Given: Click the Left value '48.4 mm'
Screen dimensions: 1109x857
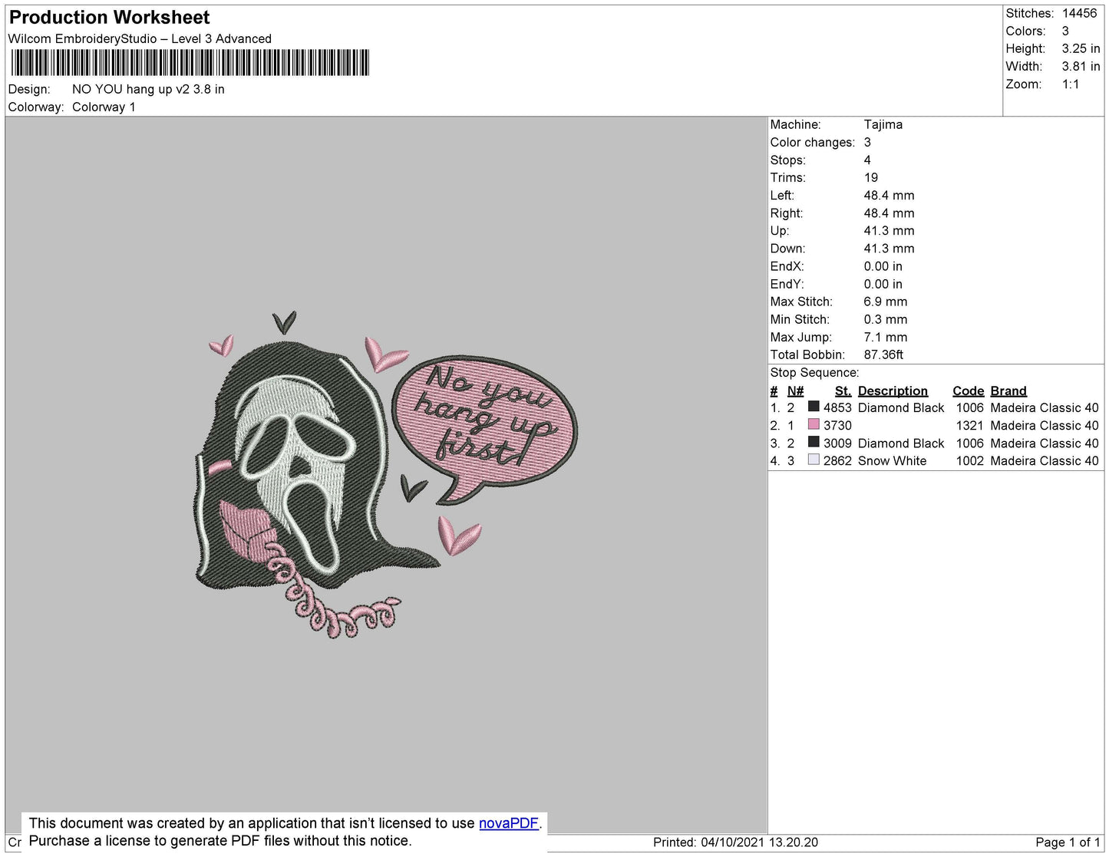Looking at the screenshot, I should tap(889, 196).
